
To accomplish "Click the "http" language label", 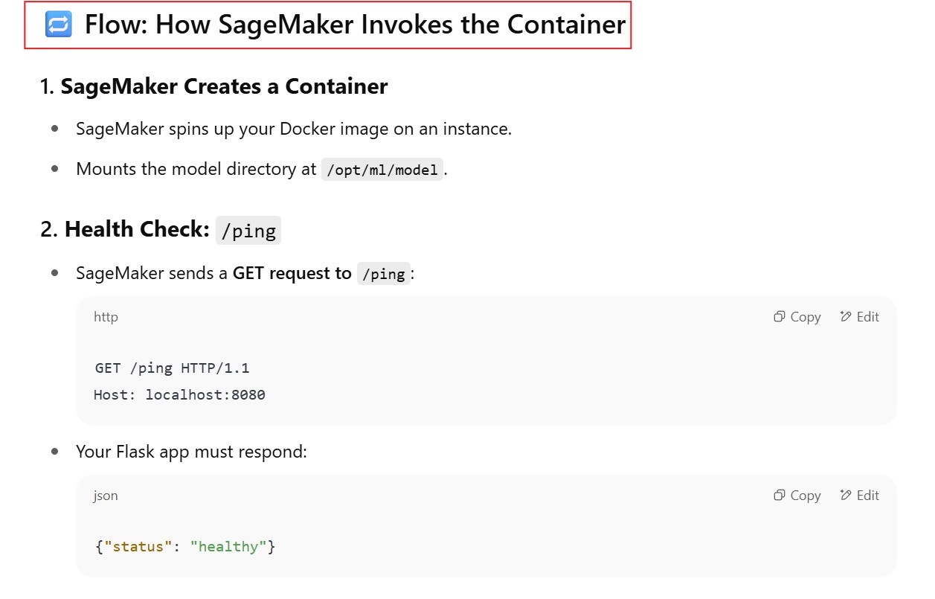I will coord(106,317).
